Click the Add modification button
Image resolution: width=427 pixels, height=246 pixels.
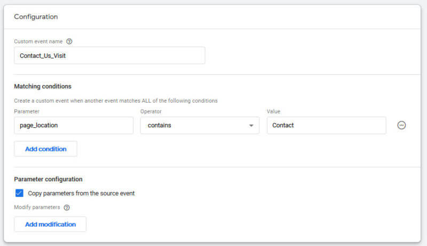pyautogui.click(x=50, y=224)
